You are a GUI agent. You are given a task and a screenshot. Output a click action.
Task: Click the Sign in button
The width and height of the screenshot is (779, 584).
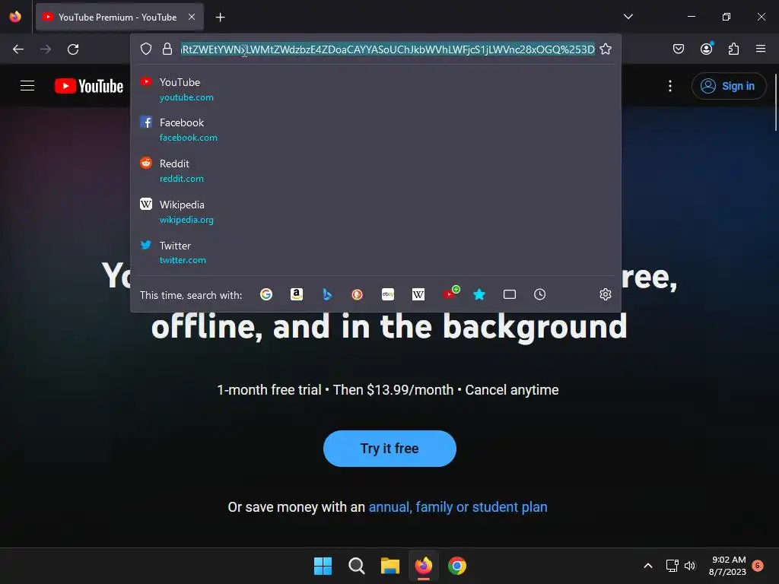click(729, 86)
